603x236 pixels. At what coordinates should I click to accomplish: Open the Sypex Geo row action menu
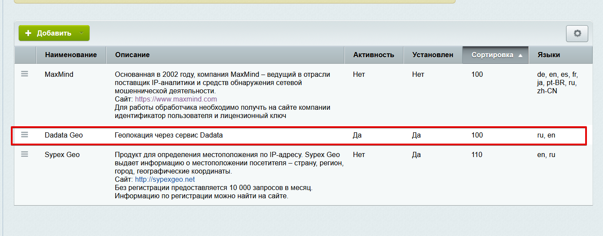[x=25, y=154]
